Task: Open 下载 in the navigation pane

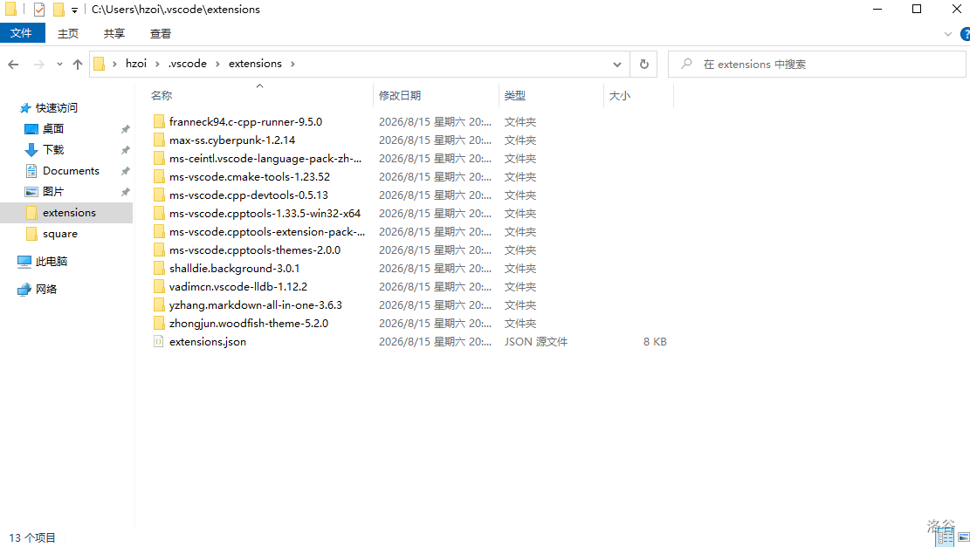Action: 53,149
